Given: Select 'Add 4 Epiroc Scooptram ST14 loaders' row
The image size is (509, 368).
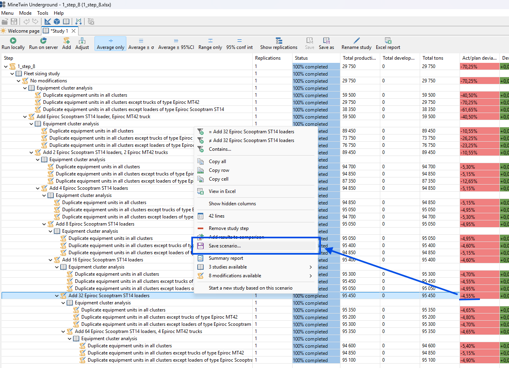Looking at the screenshot, I should coord(88,188).
